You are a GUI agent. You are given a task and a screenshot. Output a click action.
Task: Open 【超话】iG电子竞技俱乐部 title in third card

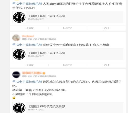tap(47, 106)
